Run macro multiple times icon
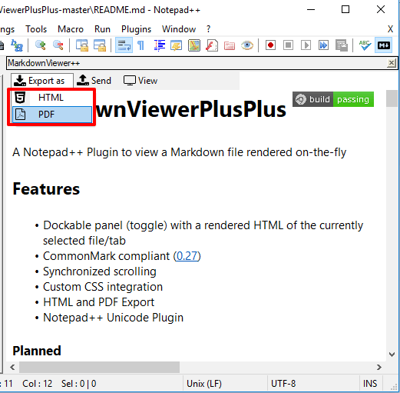This screenshot has width=400, height=393. [323, 45]
